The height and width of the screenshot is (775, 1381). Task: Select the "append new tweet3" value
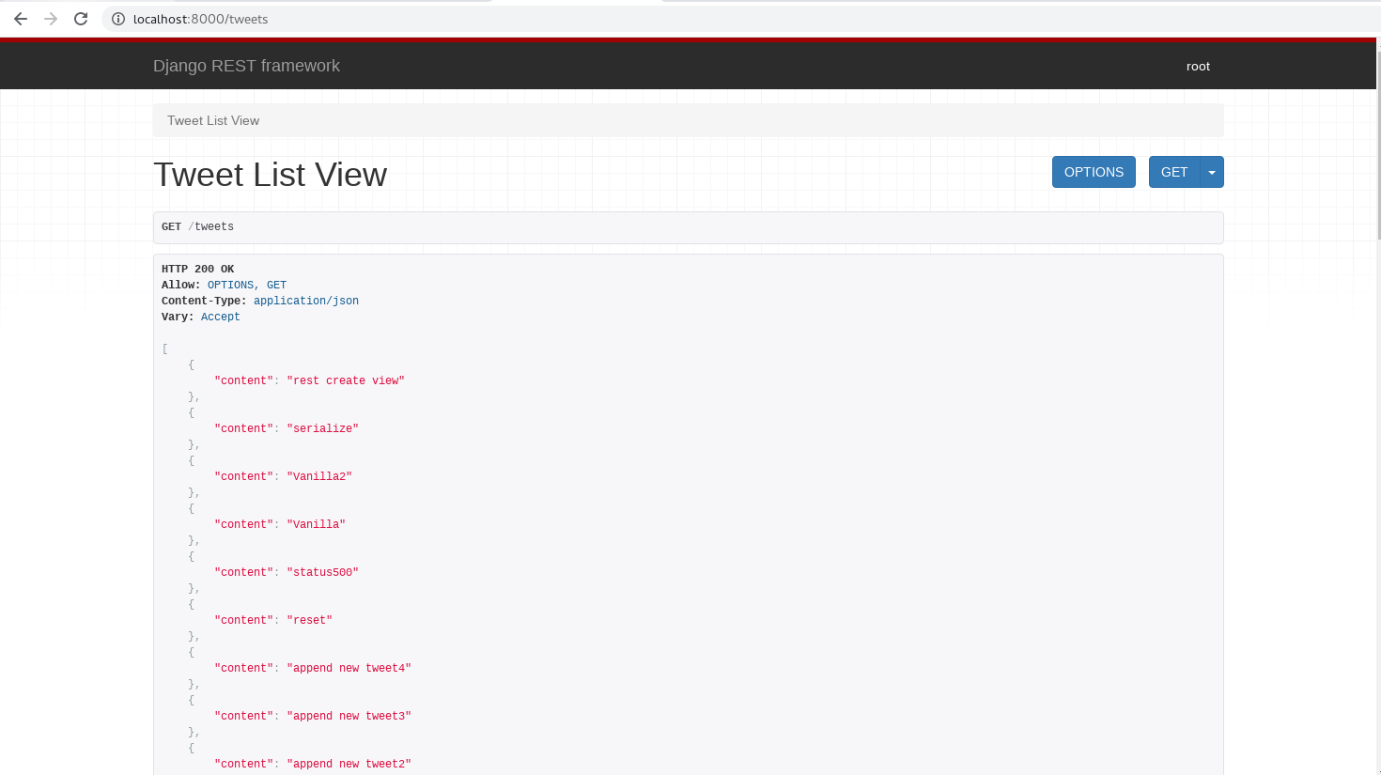point(349,716)
